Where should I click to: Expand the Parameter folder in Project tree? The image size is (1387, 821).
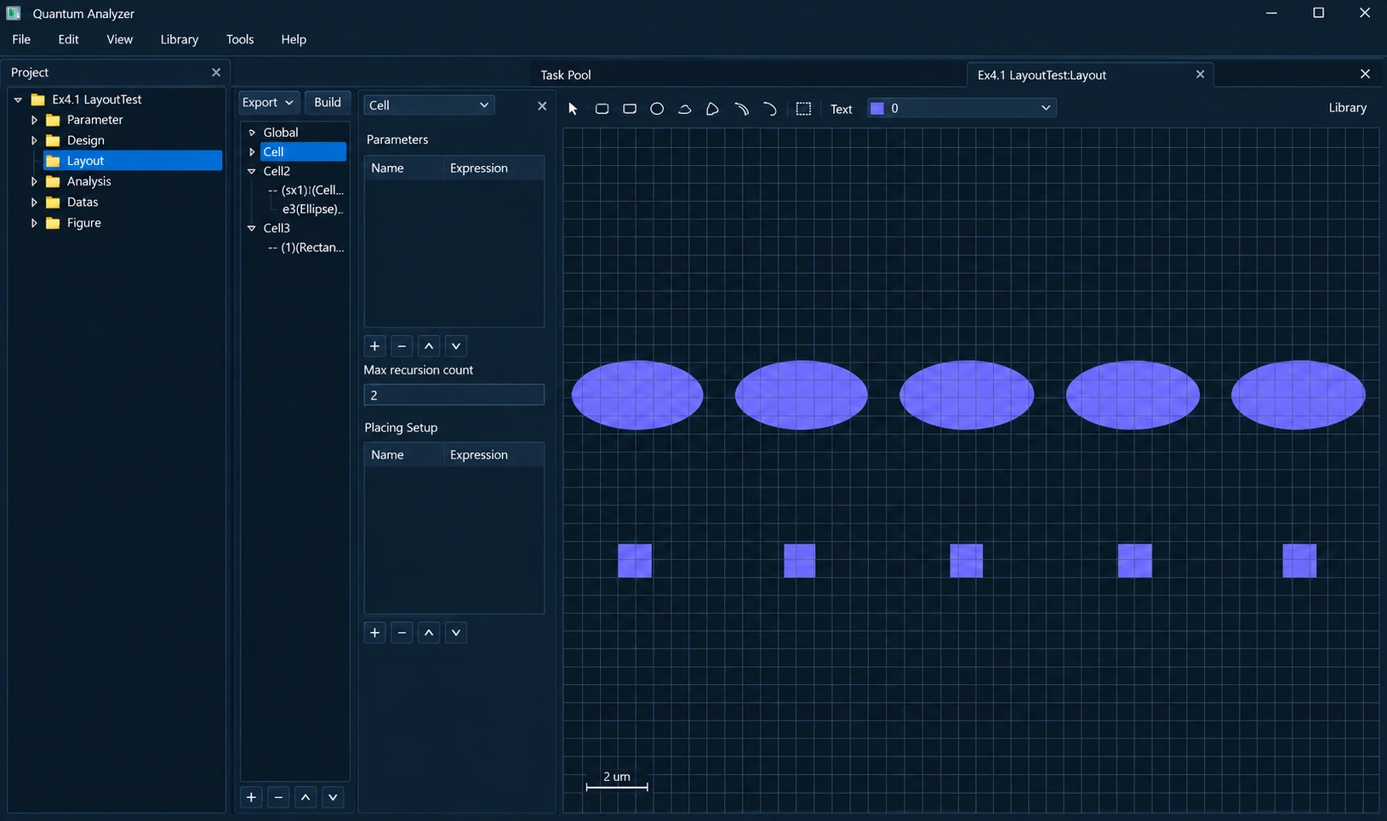(34, 120)
